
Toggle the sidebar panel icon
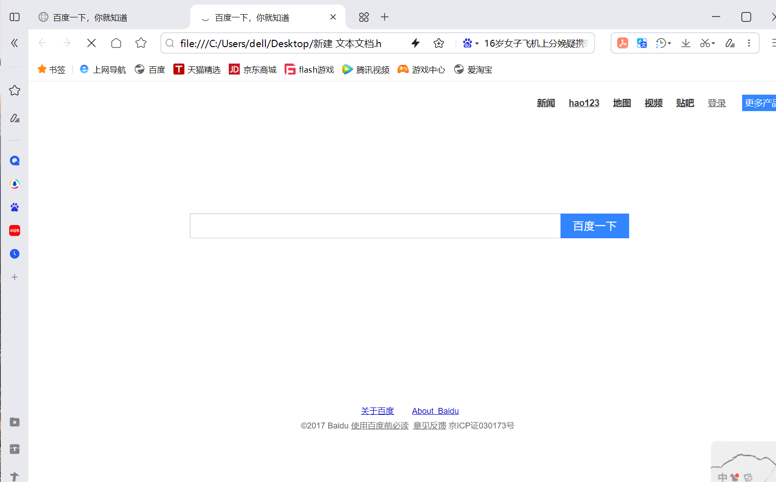click(15, 17)
